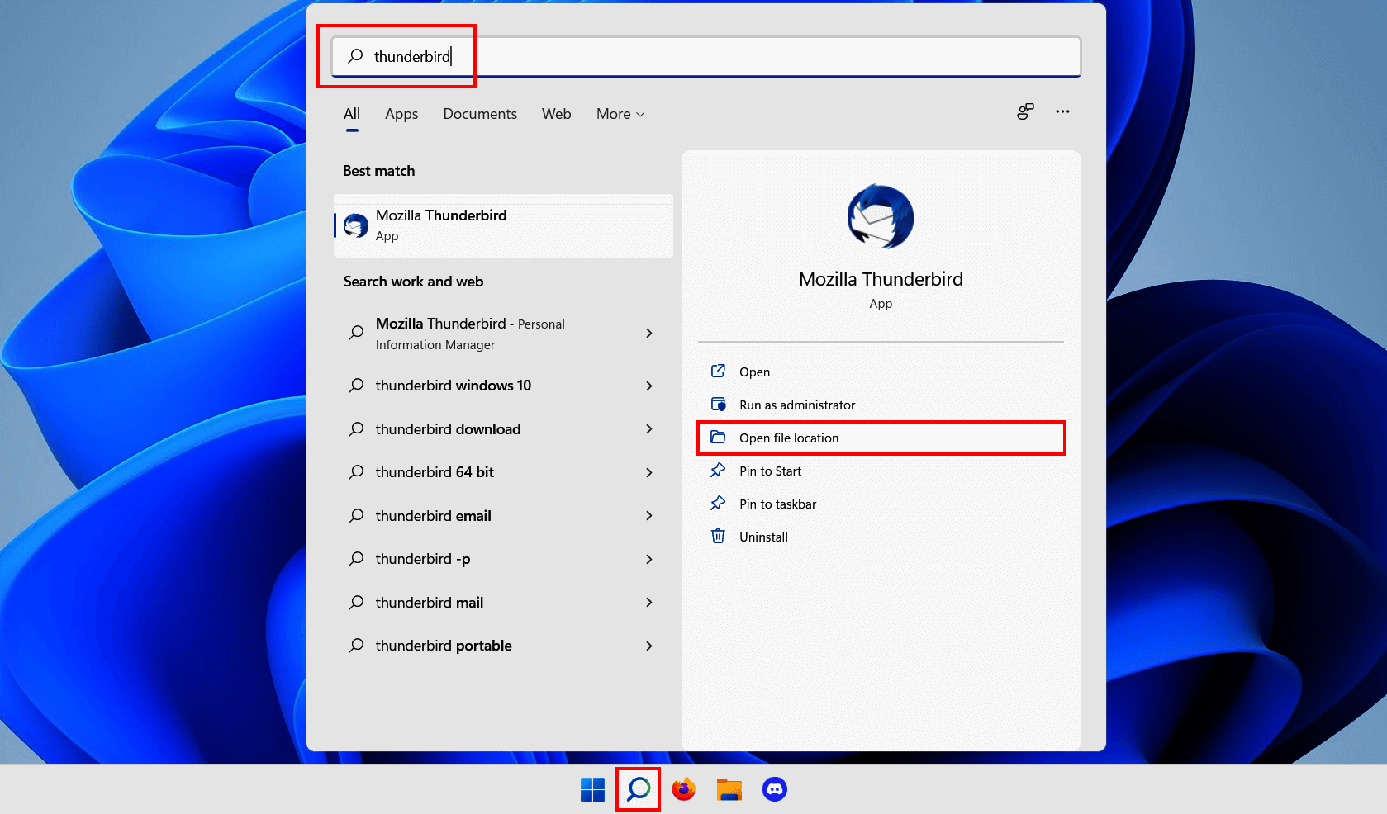Open the search account options icon
The height and width of the screenshot is (814, 1387).
(1025, 111)
